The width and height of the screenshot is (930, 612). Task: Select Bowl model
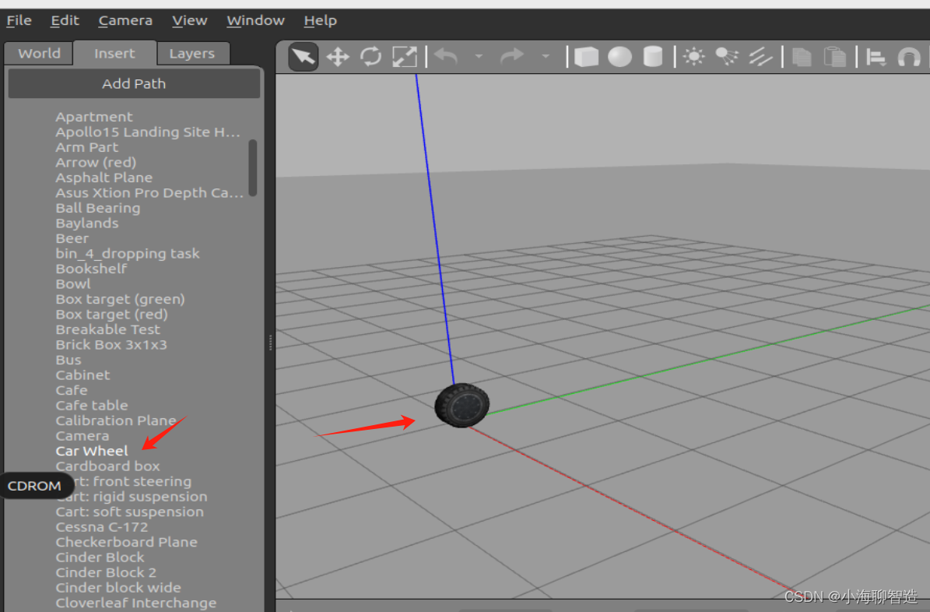(x=73, y=283)
